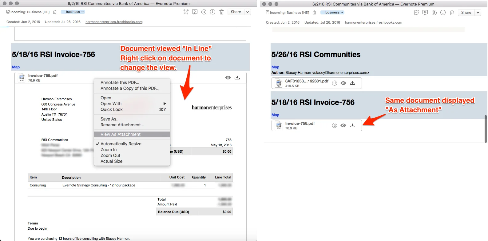Click PDF icon of 6AF01853...192601.pdf
This screenshot has width=488, height=241.
[279, 83]
